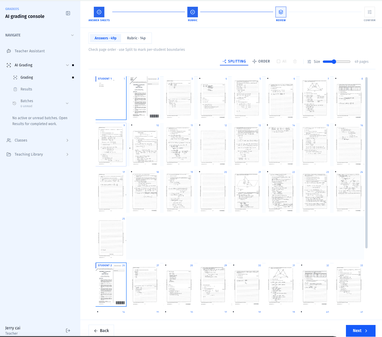This screenshot has height=337, width=382.
Task: Go to the Rubric step icon
Action: coord(193,12)
